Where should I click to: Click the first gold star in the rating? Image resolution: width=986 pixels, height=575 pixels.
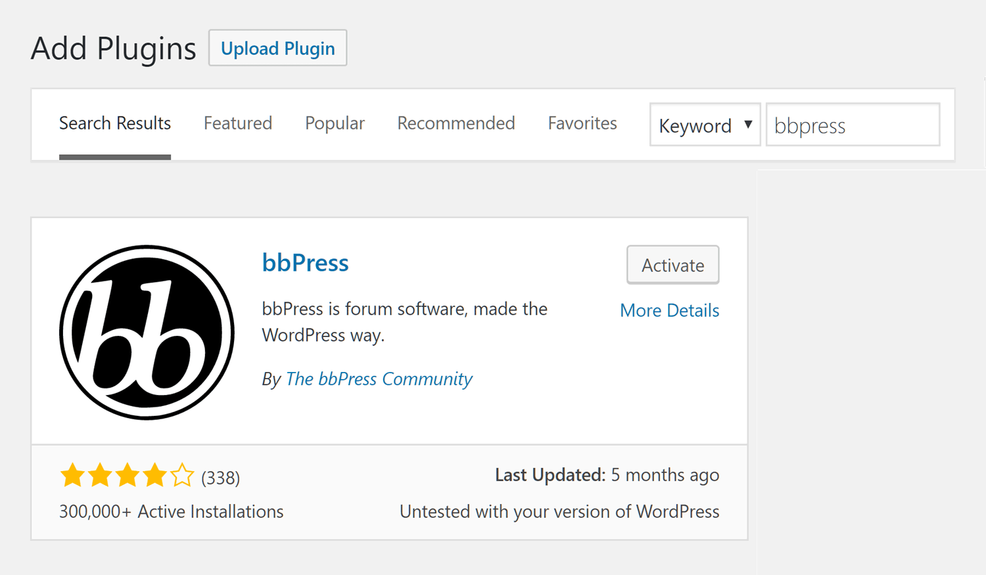72,474
